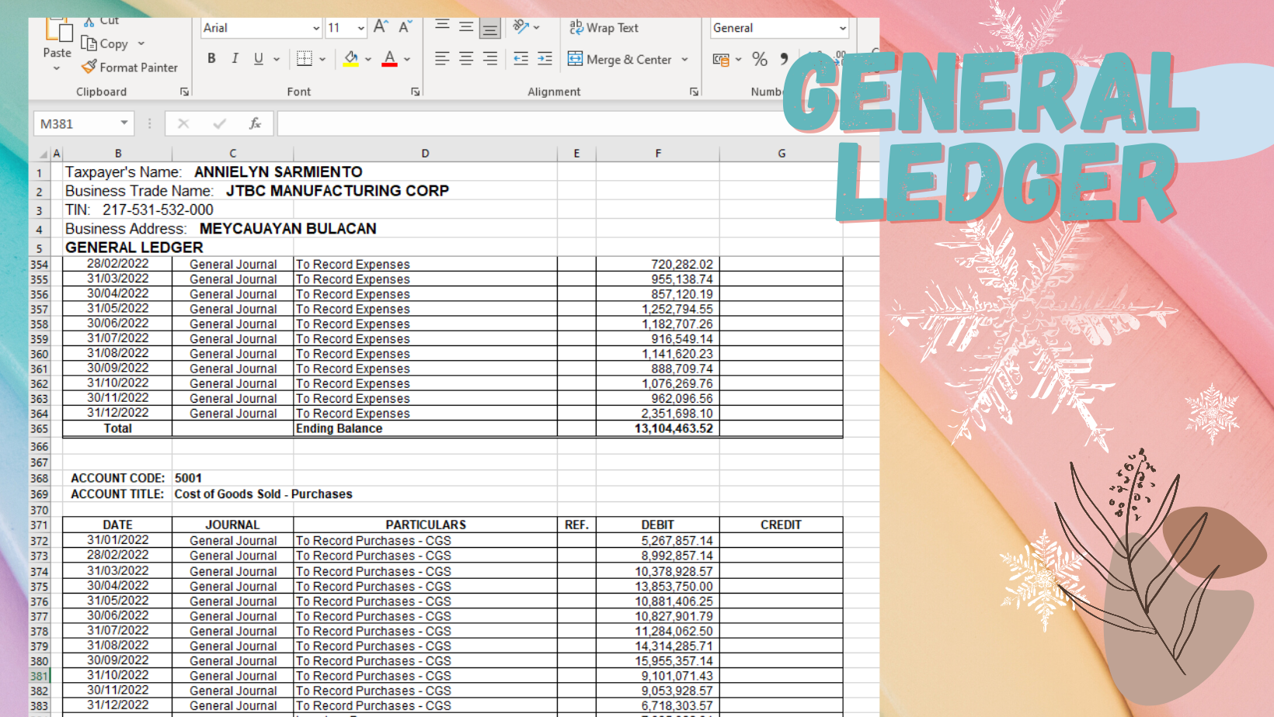
Task: Open the Borders button in Font group
Action: (305, 59)
